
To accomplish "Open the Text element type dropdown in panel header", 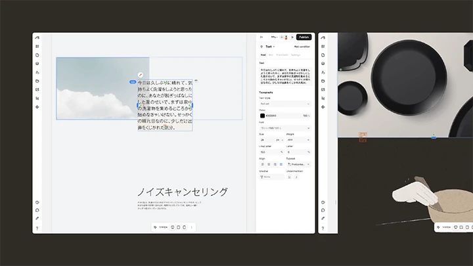I will tap(270, 47).
